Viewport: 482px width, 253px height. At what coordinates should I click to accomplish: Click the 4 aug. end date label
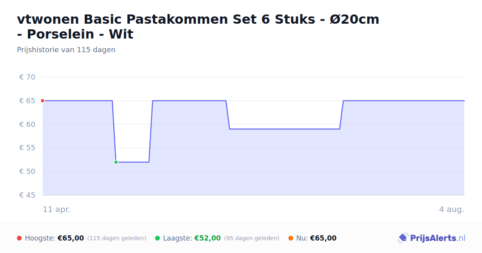click(451, 210)
